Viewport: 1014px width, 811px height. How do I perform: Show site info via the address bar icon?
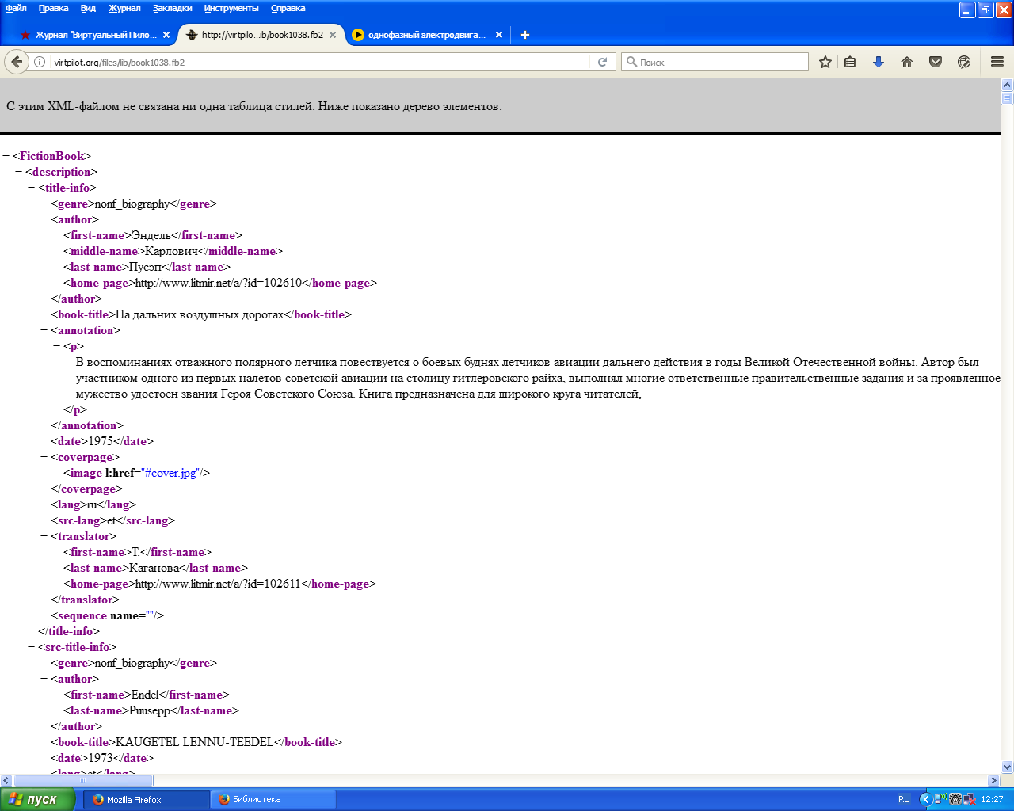(40, 62)
